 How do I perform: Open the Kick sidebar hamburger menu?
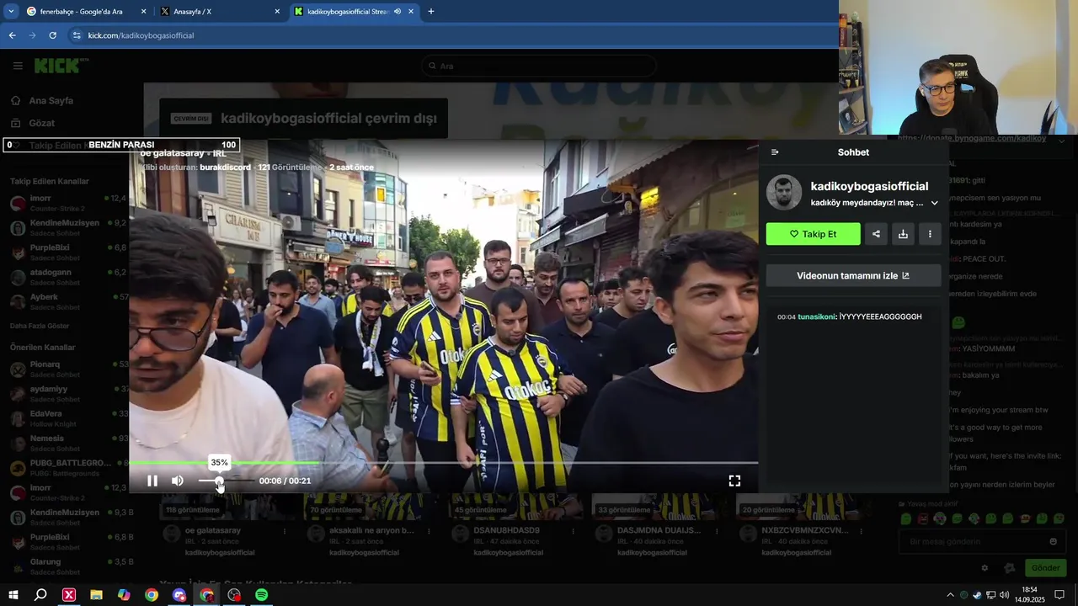click(x=18, y=66)
